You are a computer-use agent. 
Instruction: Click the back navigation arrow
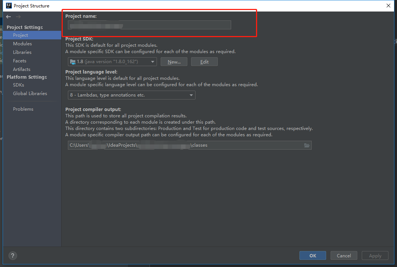[8, 16]
